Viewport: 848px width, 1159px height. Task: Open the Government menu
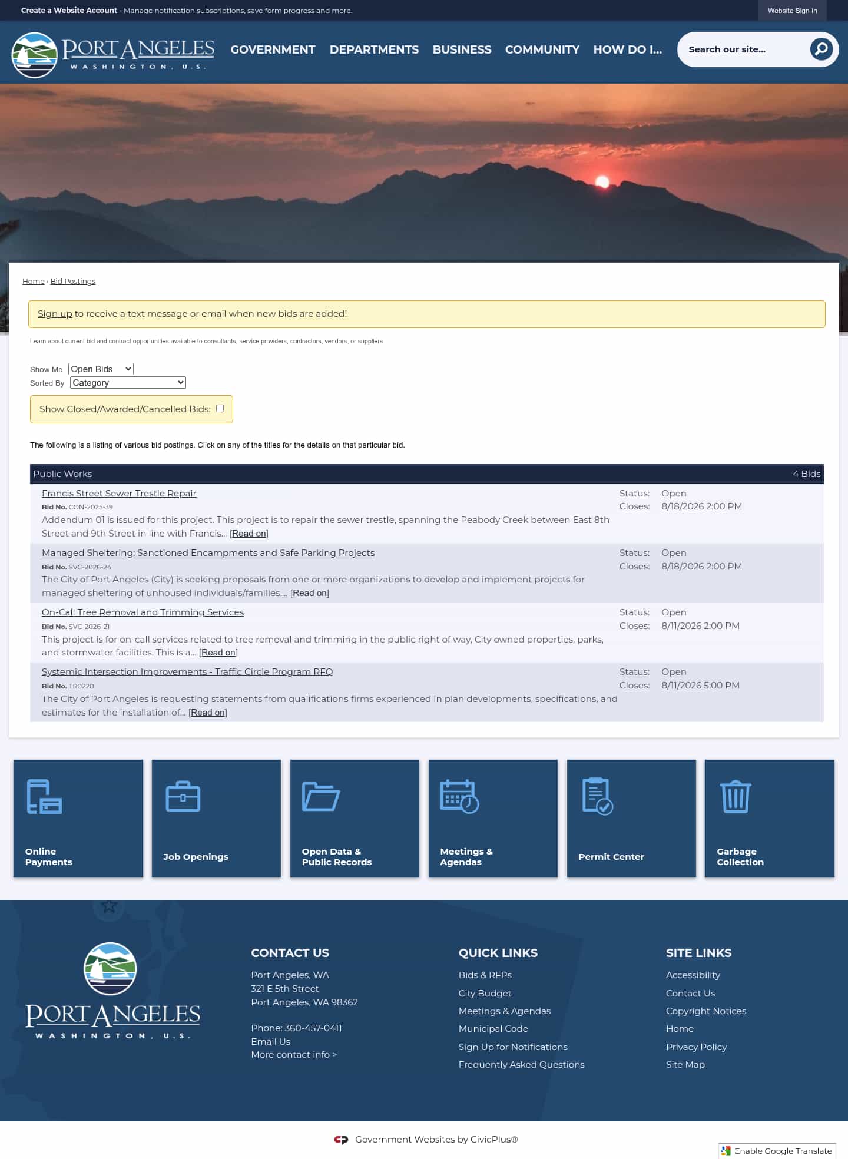pos(273,49)
